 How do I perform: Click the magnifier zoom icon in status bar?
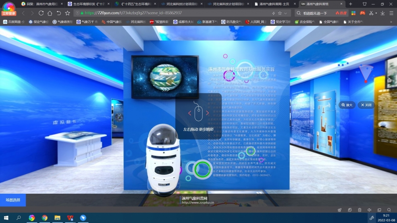point(389,210)
